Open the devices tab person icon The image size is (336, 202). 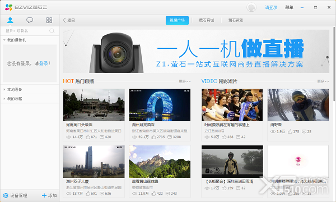coord(10,20)
